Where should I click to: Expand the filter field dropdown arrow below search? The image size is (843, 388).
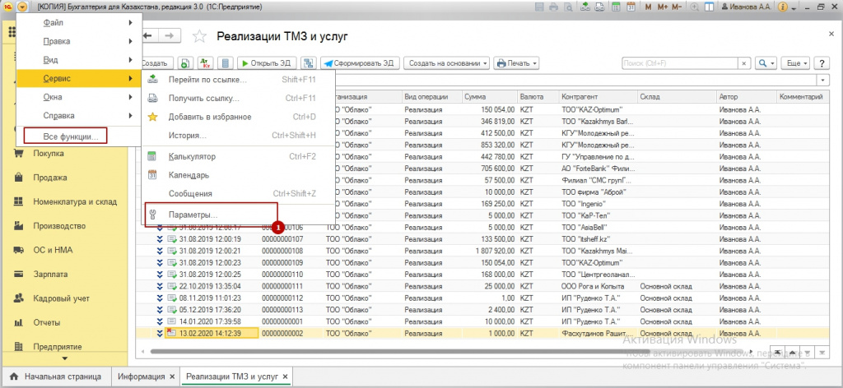(x=823, y=80)
